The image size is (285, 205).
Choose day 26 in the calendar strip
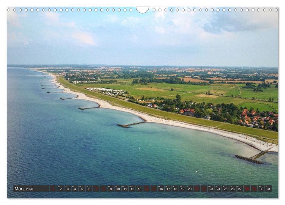tap(233, 188)
